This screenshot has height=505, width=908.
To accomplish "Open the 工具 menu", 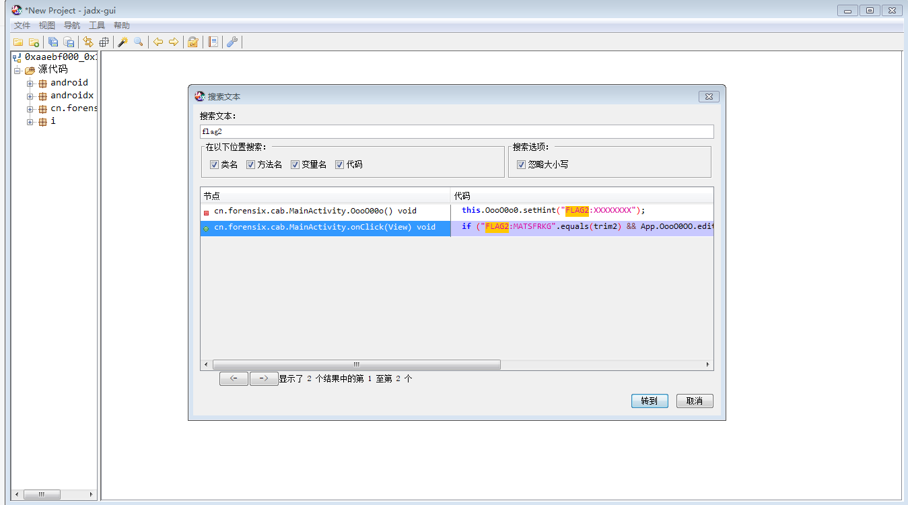I will (x=97, y=26).
